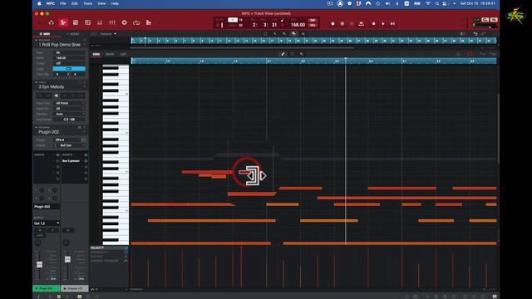Select the Velocity automation lane label
Image resolution: width=532 pixels, height=299 pixels.
click(x=97, y=248)
